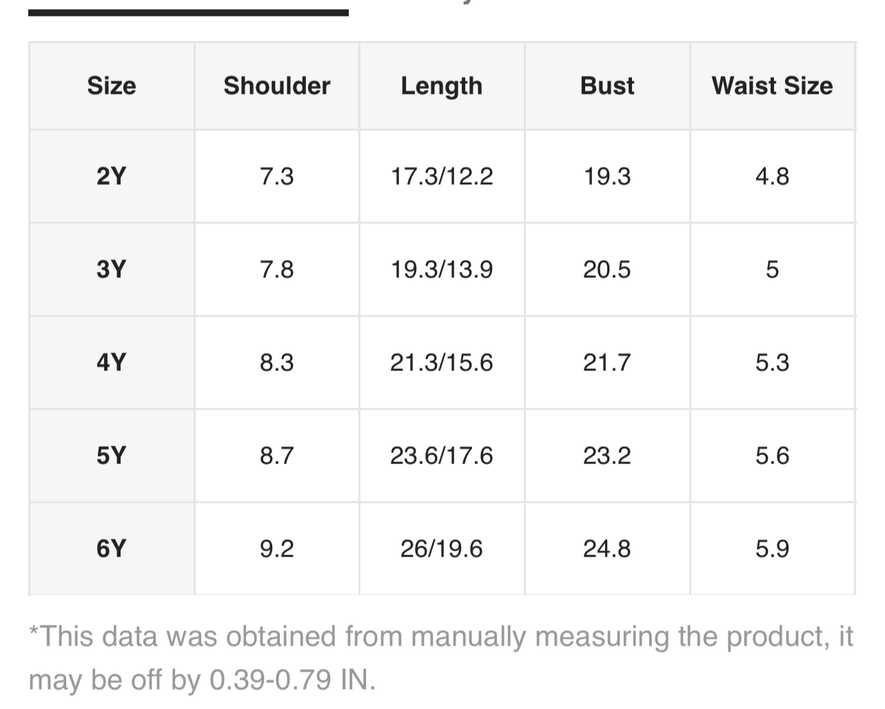Screen dimensions: 885x709
Task: Click the 7.8 shoulder value for 3Y
Action: pos(277,269)
